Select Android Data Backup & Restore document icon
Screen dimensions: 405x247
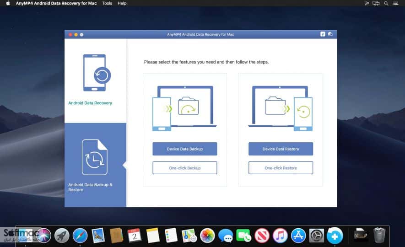(x=95, y=157)
